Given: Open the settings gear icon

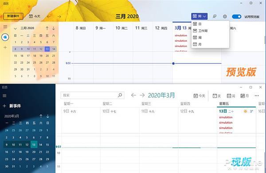Looking at the screenshot, I should pos(225,16).
